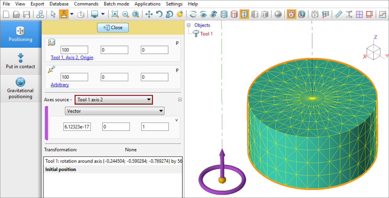Viewport: 389px width, 198px height.
Task: Click the Save floppy disk icon
Action: pyautogui.click(x=27, y=14)
